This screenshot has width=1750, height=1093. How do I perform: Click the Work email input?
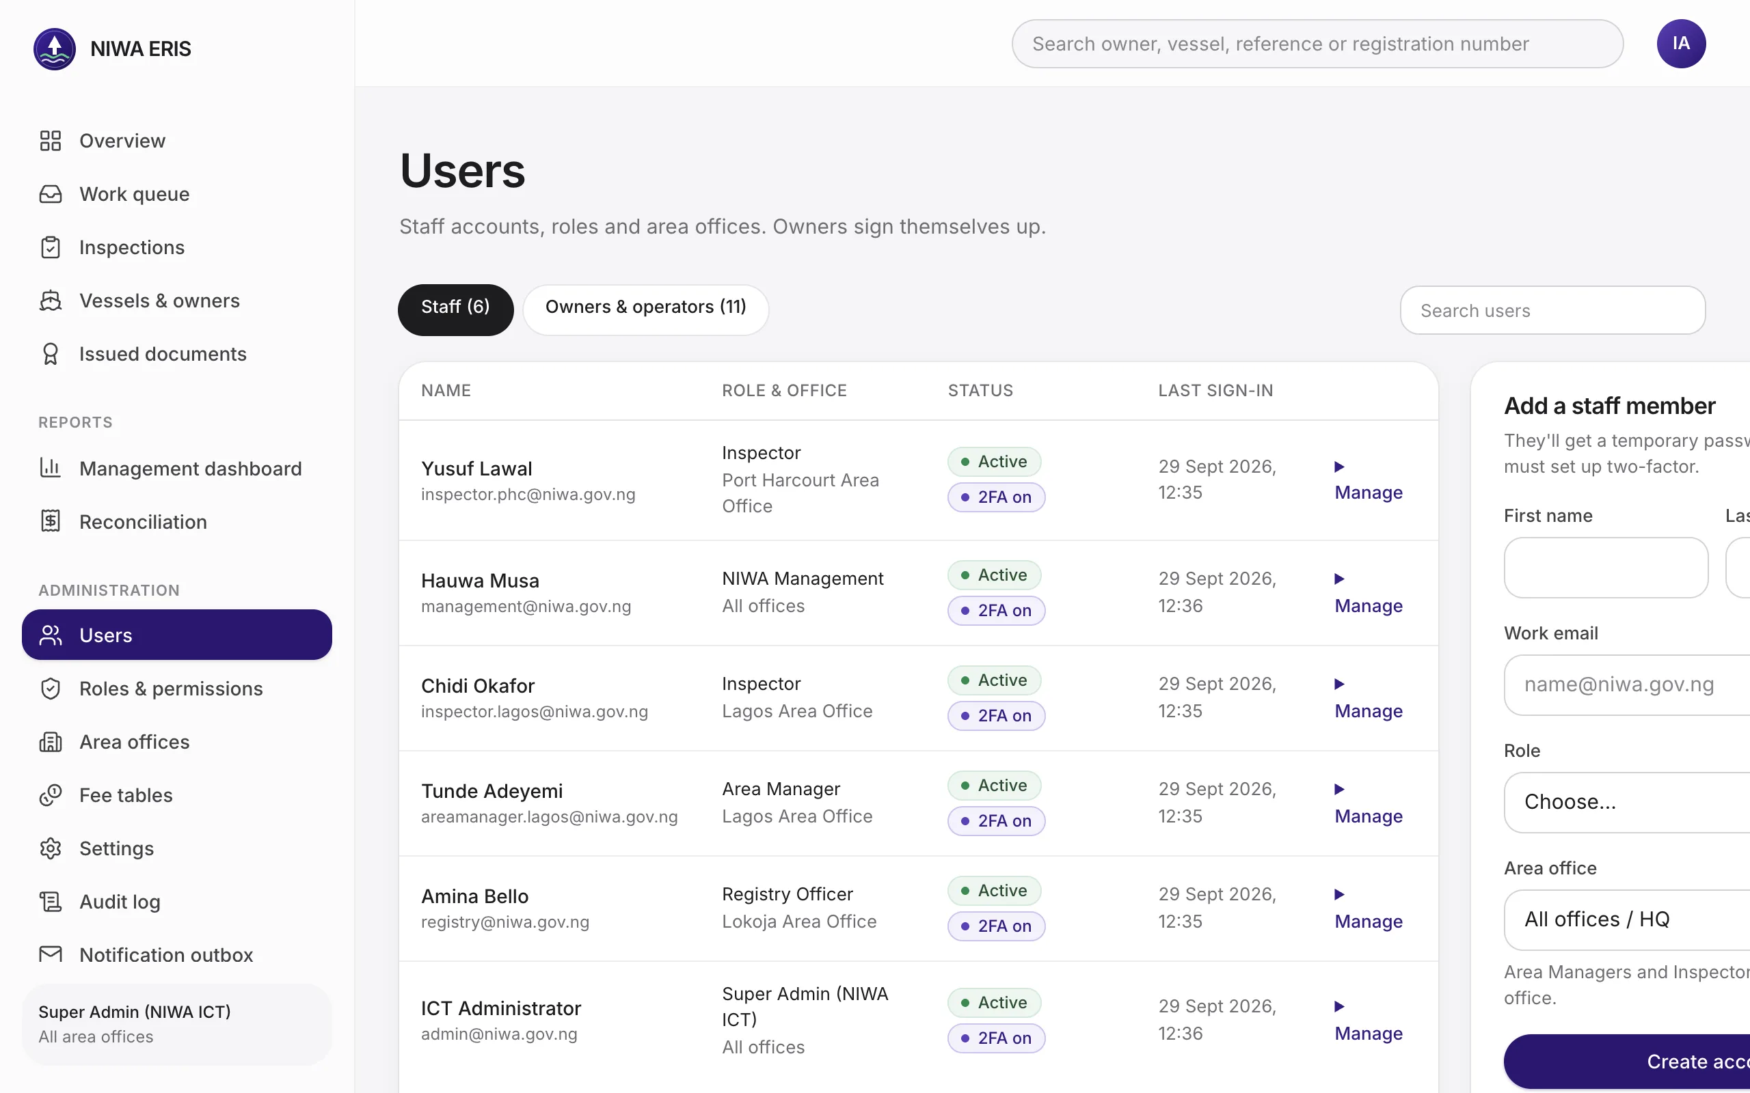tap(1627, 684)
